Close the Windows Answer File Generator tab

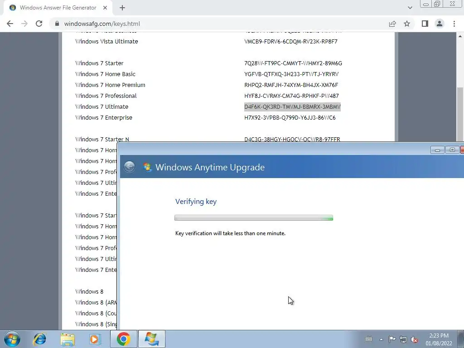tap(105, 8)
